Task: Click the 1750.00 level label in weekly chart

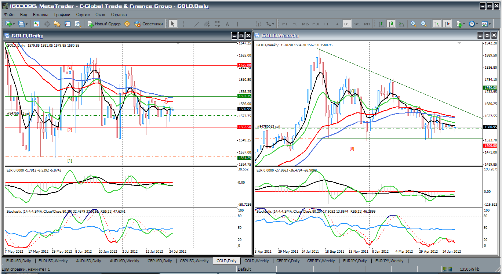Action: click(x=490, y=88)
